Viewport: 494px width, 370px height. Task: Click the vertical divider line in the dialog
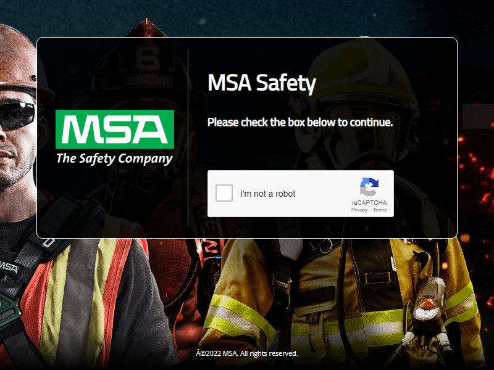[188, 138]
